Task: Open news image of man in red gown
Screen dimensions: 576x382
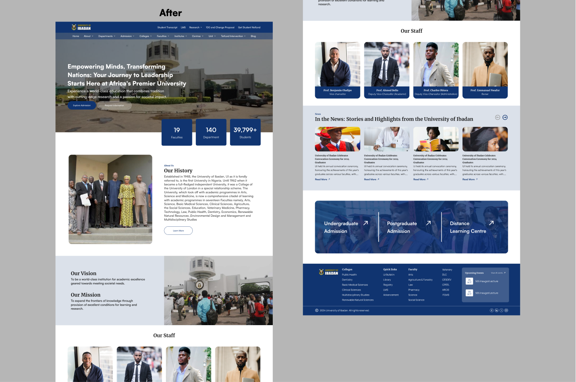Action: [337, 139]
